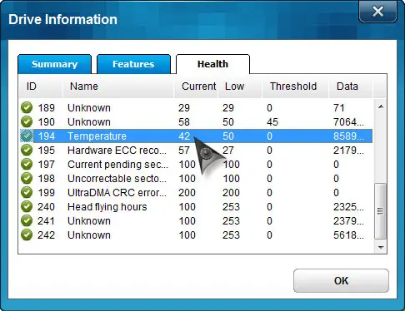Click the green check icon beside ID 190

tap(27, 121)
